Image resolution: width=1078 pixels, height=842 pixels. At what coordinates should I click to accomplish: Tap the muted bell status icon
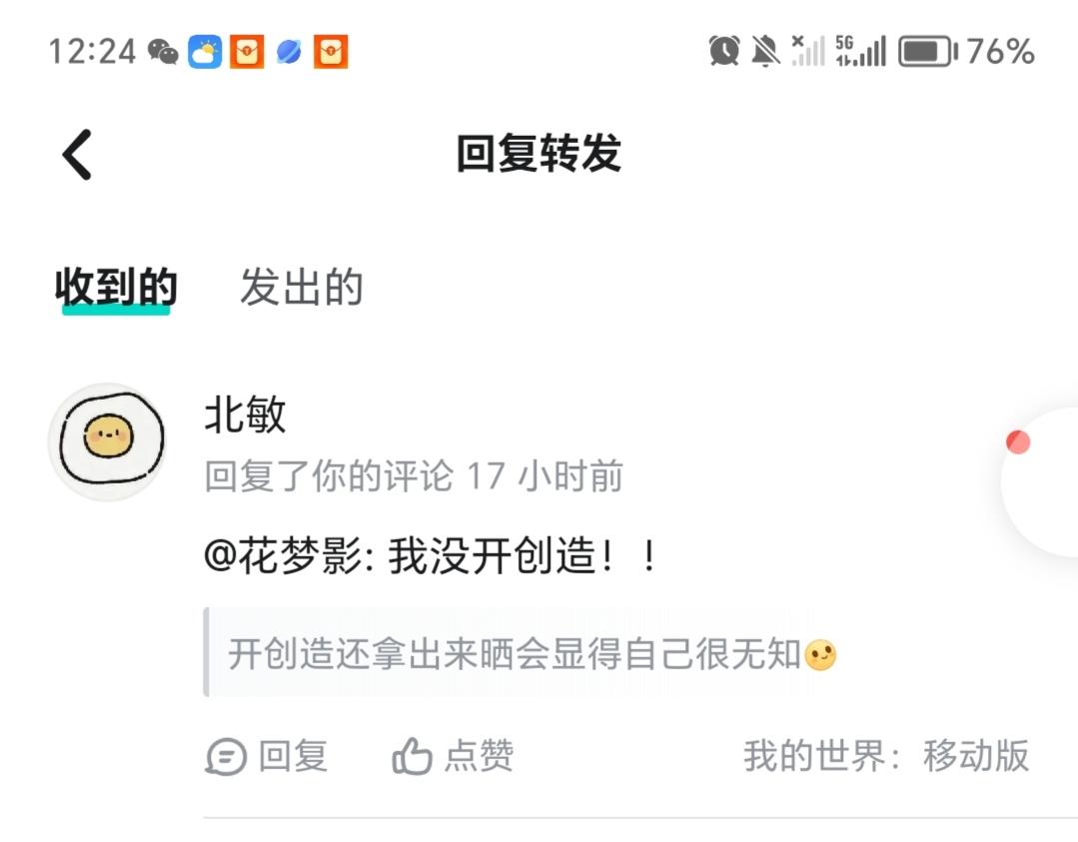point(765,52)
